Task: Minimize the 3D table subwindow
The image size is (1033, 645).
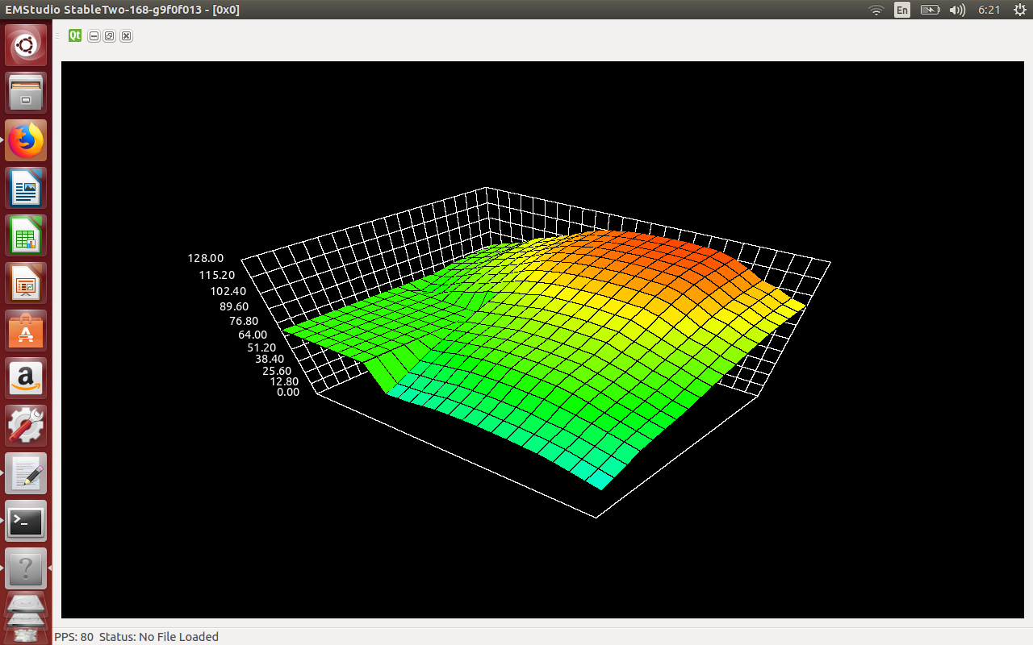Action: click(94, 36)
